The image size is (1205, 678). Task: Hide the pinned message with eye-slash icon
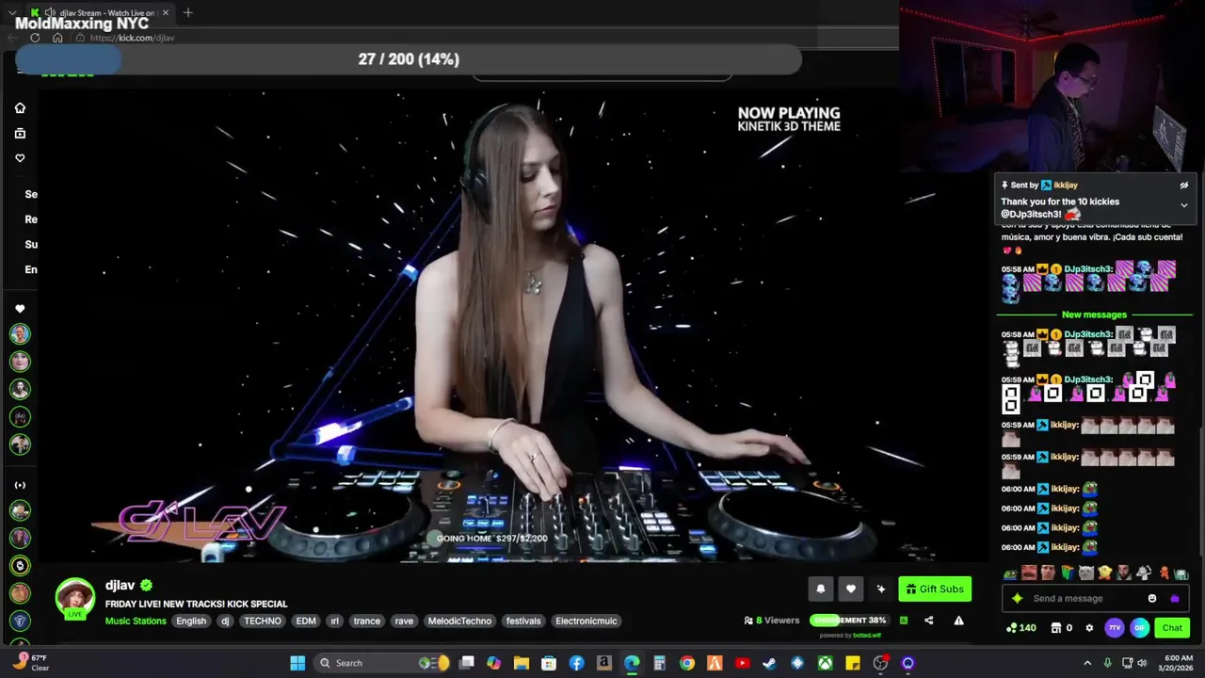(x=1184, y=186)
